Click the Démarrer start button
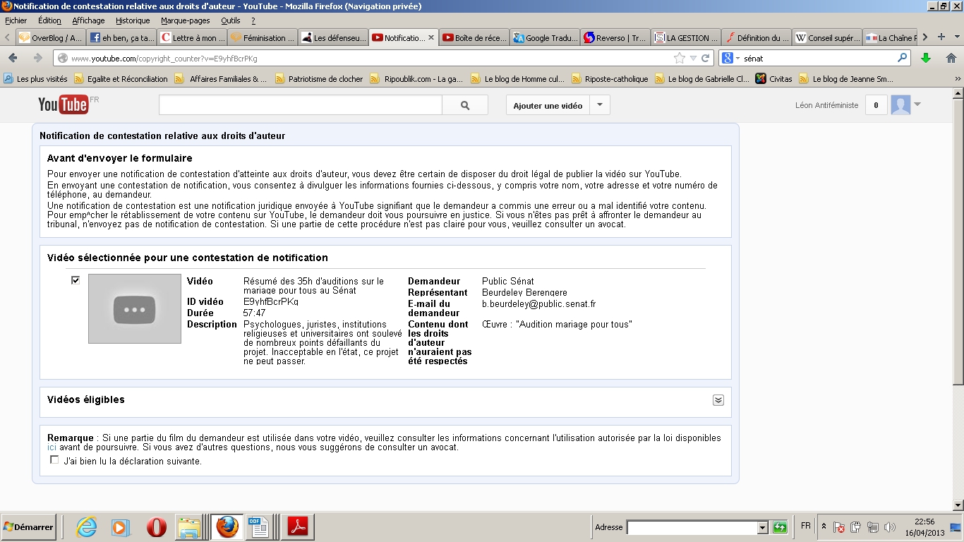The image size is (964, 542). (28, 527)
